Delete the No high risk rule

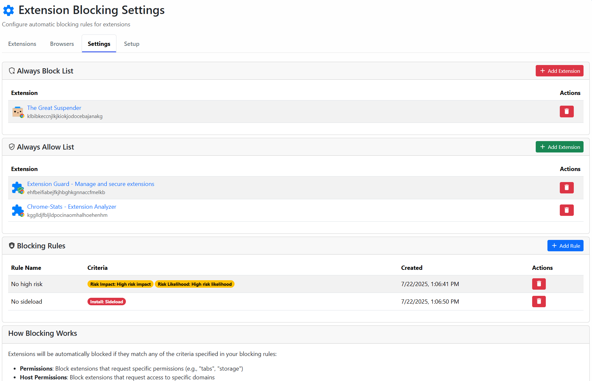[x=539, y=284]
